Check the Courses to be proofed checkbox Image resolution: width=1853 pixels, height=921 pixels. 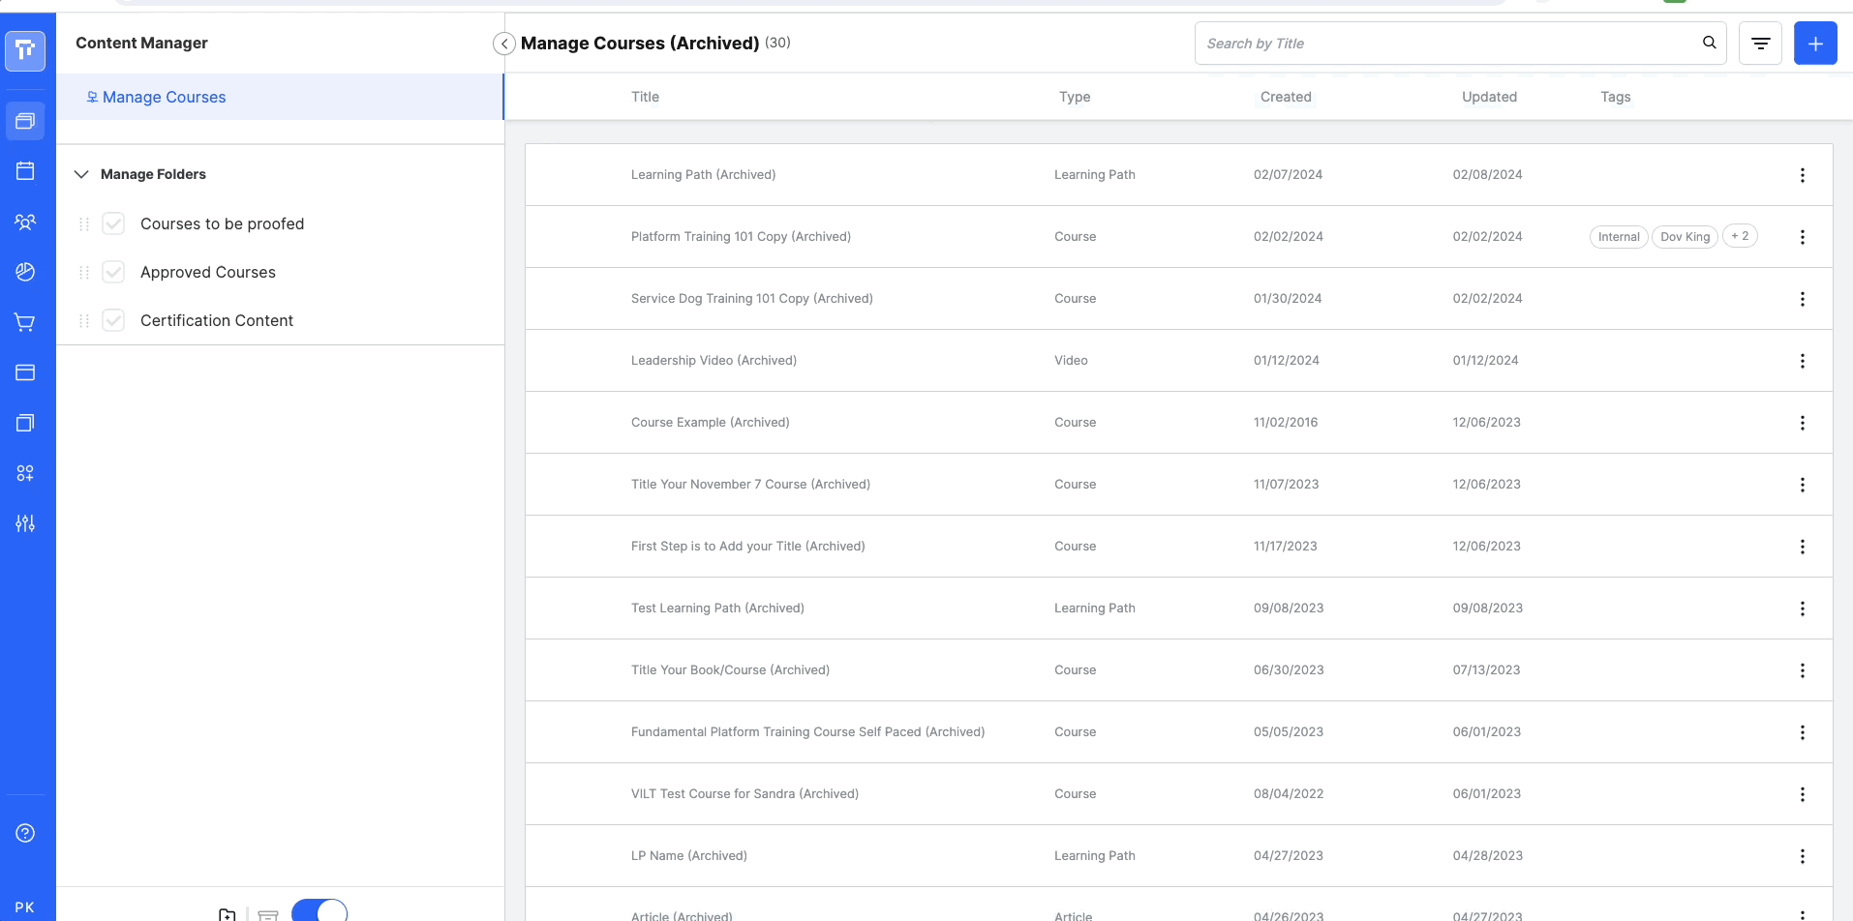click(113, 223)
